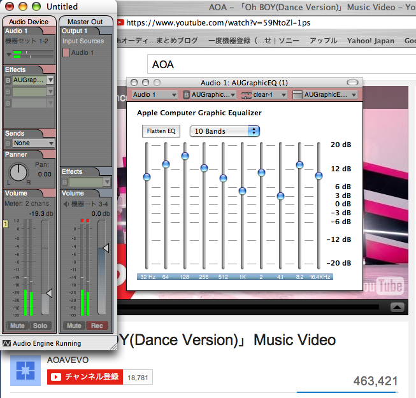
Task: Click the Master Out 0.0 db readout
Action: (x=101, y=214)
